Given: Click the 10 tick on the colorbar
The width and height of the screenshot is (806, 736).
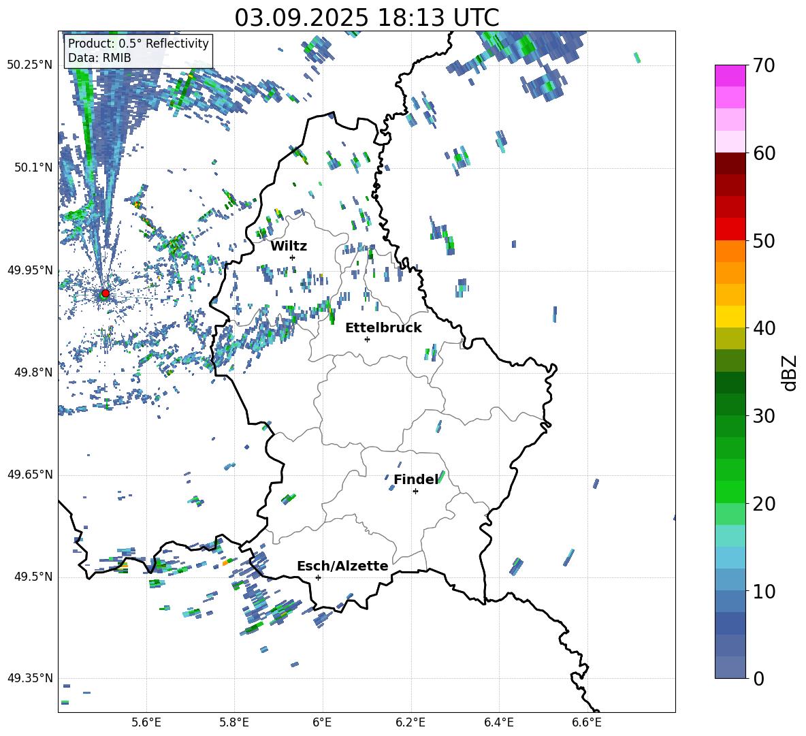Looking at the screenshot, I should [x=764, y=592].
